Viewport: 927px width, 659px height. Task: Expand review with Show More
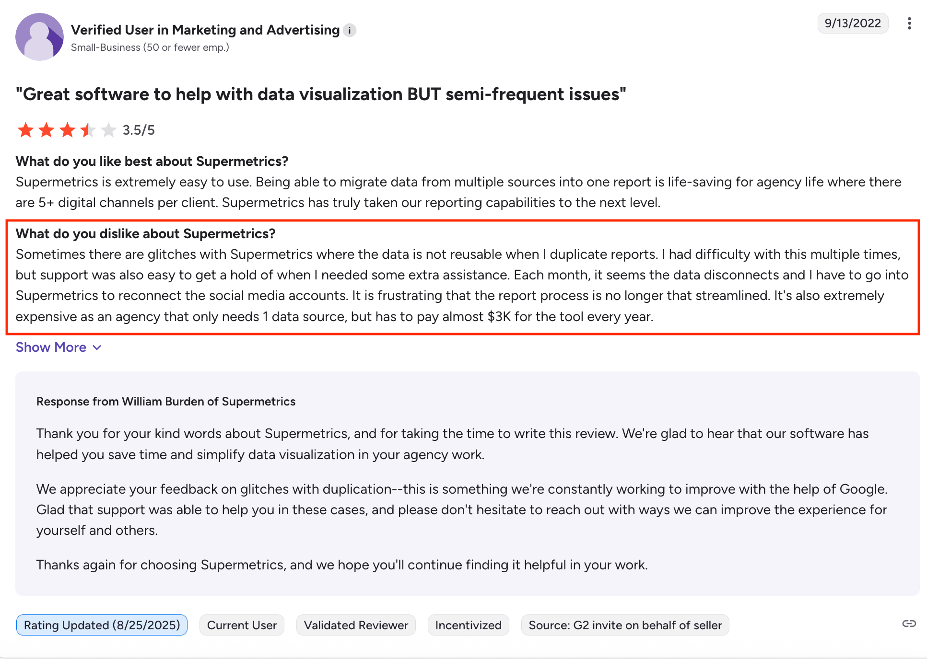pos(51,347)
